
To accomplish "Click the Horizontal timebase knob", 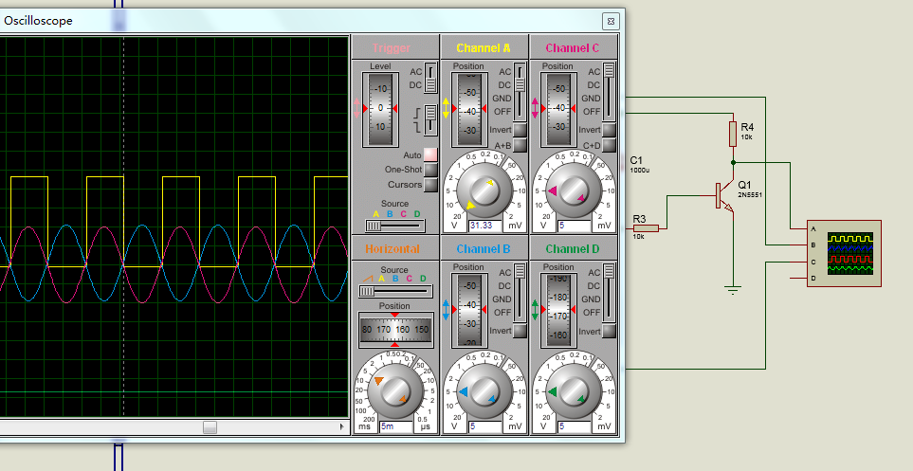I will (395, 389).
